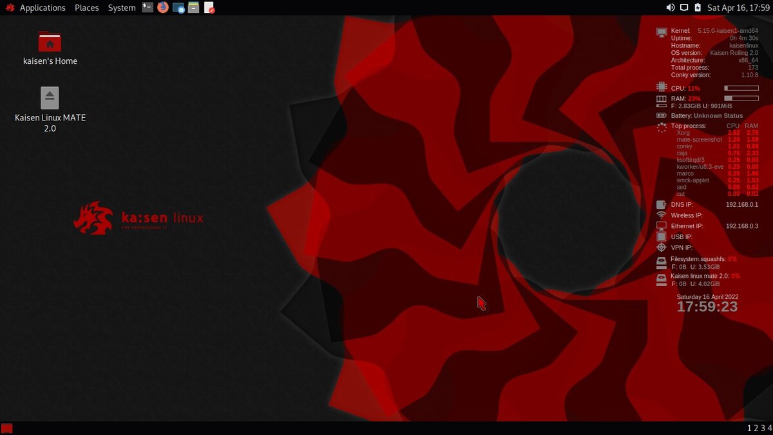Click the display icon in the system tray

[684, 8]
